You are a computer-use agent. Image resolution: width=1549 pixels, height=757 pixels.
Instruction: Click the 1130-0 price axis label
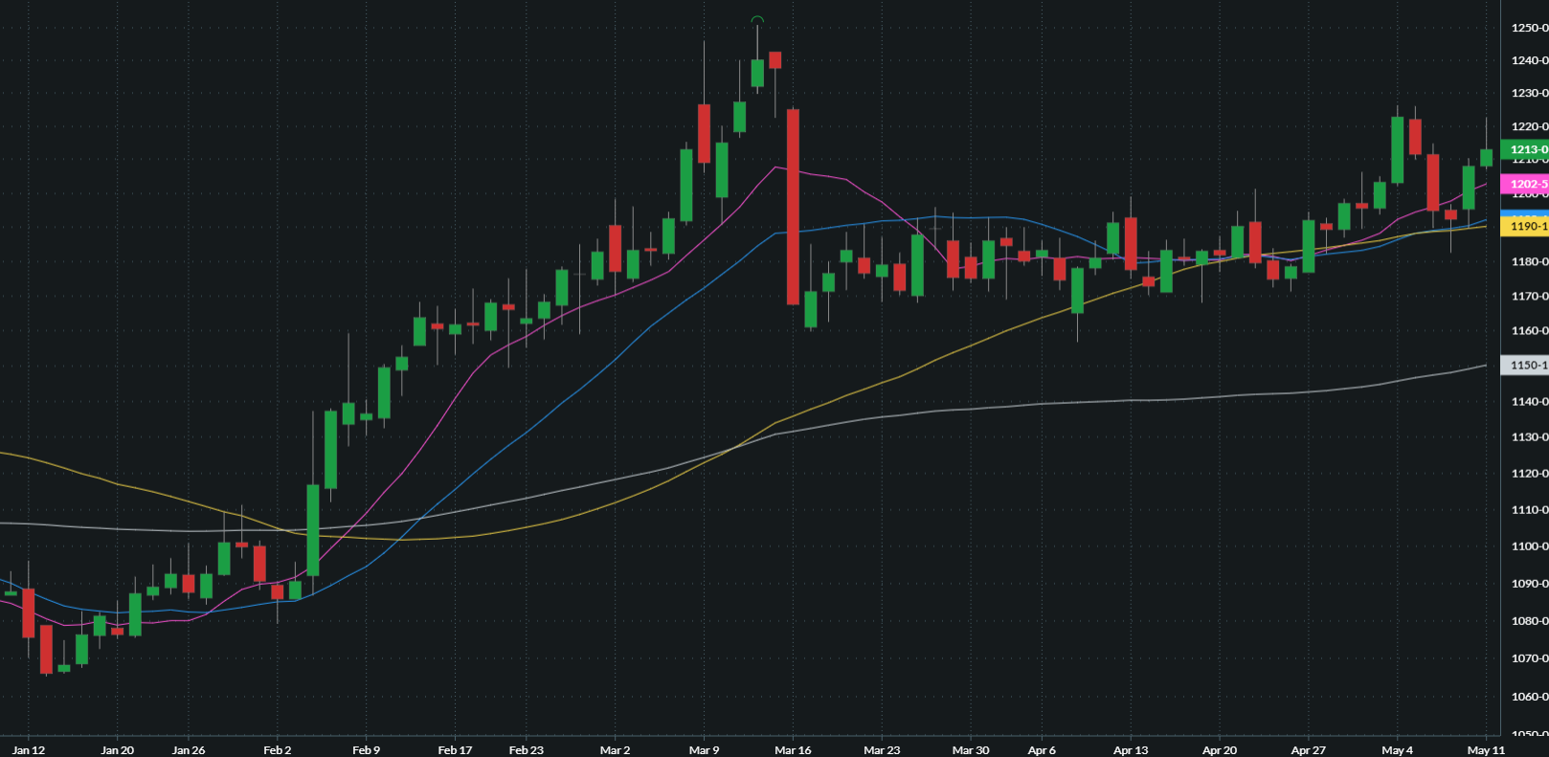[x=1529, y=436]
